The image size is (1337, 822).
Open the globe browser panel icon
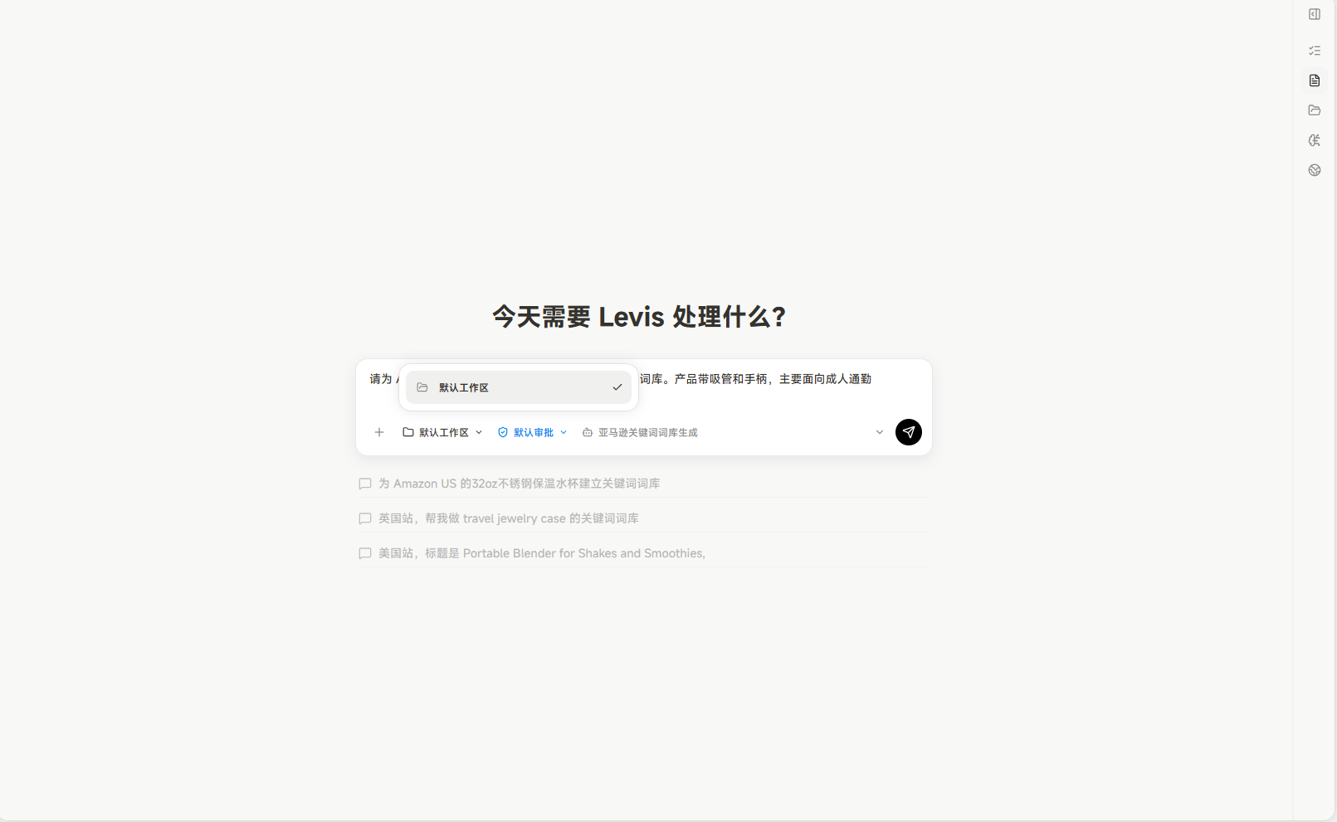(1315, 170)
